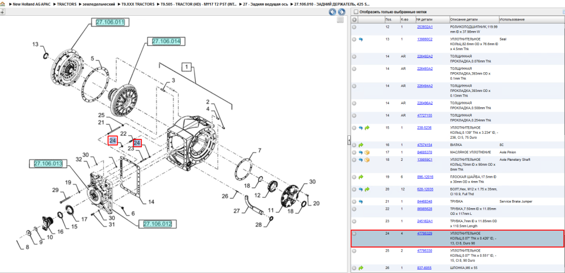Image resolution: width=565 pixels, height=273 pixels.
Task: Open the T9.XXX TRACTORS breadcrumb
Action: [137, 5]
